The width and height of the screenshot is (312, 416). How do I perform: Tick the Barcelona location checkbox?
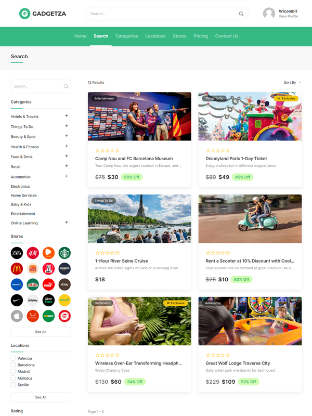[x=13, y=365]
